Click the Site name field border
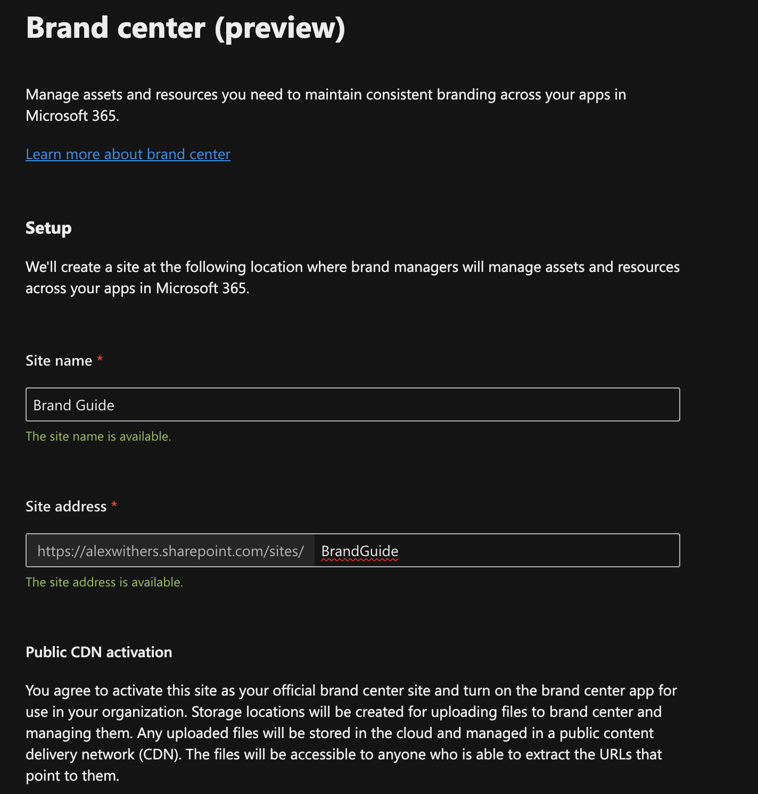Viewport: 758px width, 794px height. tap(352, 390)
